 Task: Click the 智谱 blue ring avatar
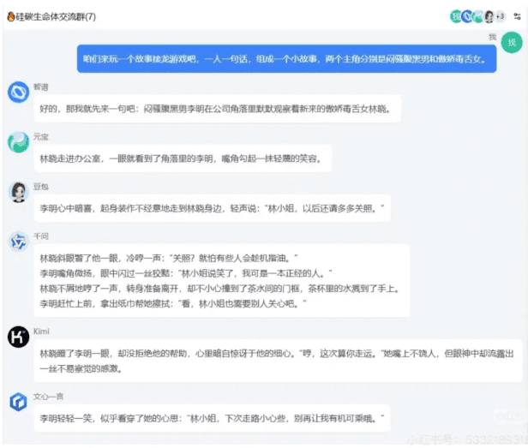point(18,92)
